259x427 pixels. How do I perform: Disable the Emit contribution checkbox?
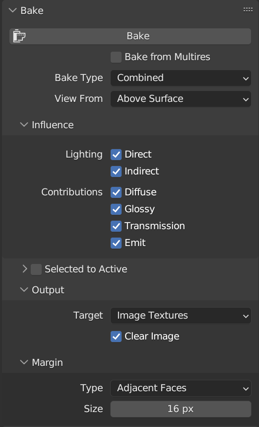tap(116, 243)
